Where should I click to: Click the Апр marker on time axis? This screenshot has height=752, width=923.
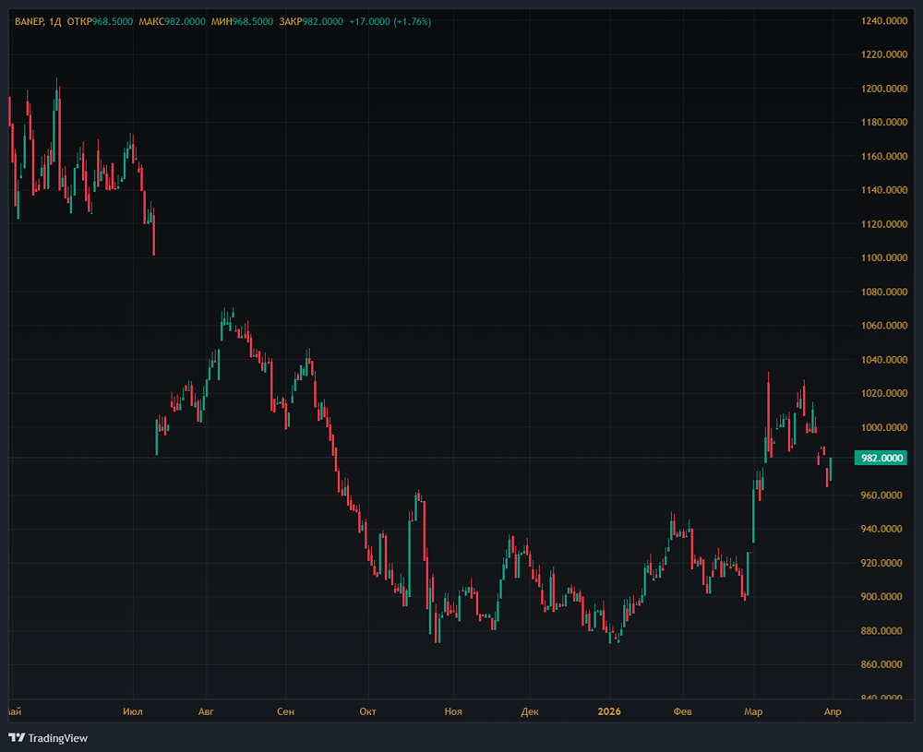pyautogui.click(x=833, y=711)
